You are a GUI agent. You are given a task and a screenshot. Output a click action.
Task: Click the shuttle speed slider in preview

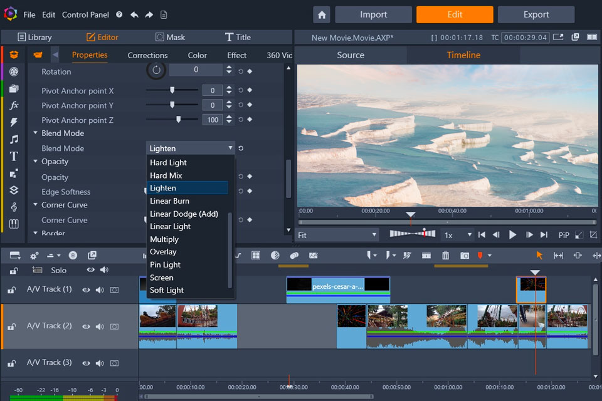[413, 233]
